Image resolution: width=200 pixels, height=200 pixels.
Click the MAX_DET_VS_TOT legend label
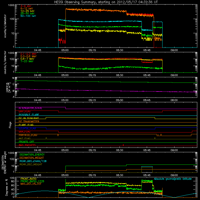[x=31, y=184]
